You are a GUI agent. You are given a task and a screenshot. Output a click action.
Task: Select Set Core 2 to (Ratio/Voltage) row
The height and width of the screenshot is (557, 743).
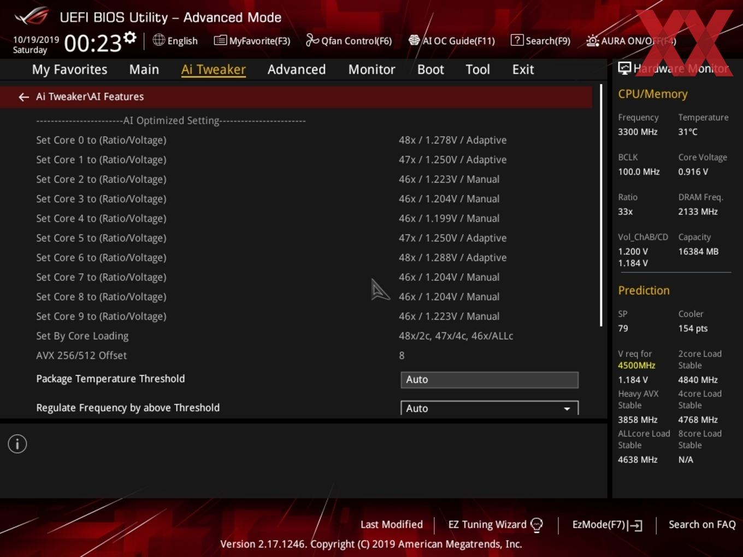295,179
